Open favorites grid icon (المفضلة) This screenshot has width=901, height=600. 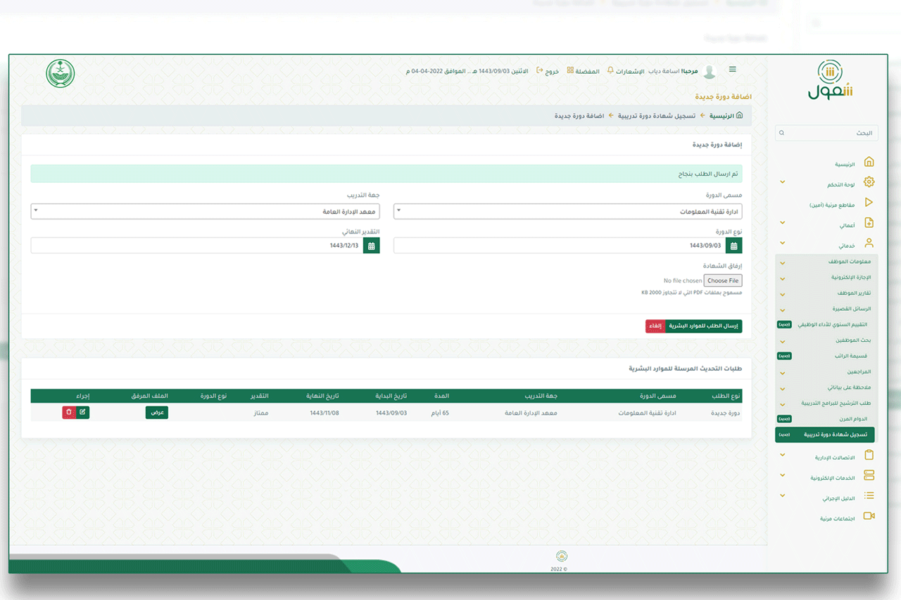point(570,70)
